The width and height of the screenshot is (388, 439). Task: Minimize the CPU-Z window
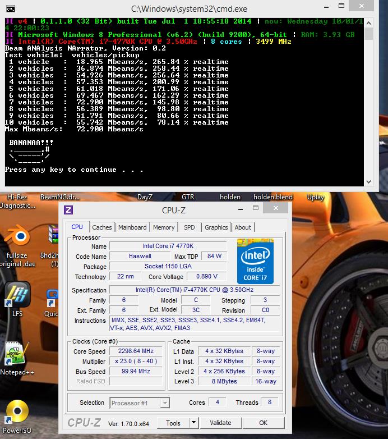tap(241, 209)
